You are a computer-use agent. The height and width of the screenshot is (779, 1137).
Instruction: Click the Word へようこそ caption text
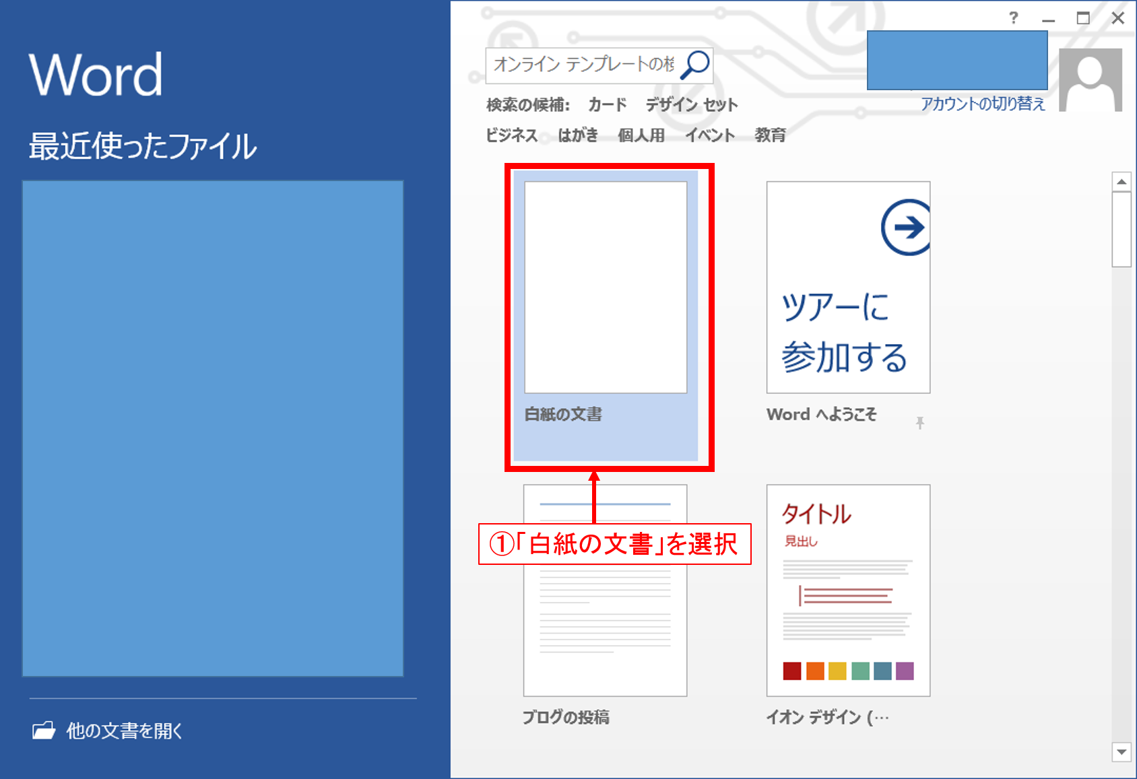pyautogui.click(x=822, y=414)
